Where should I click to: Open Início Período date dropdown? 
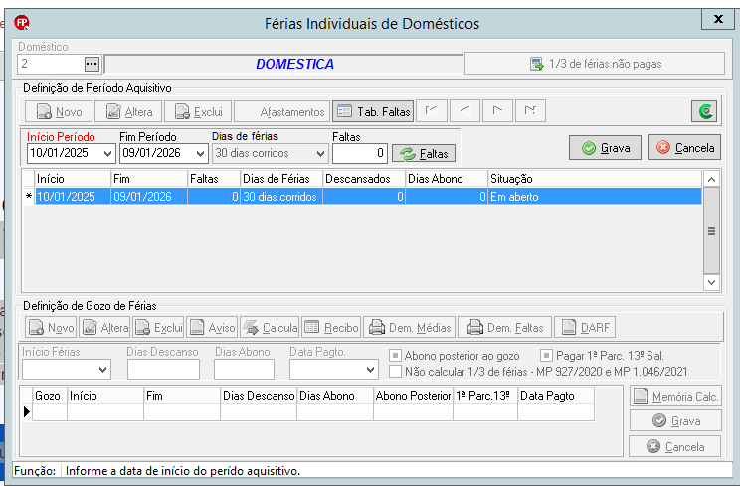(x=107, y=154)
